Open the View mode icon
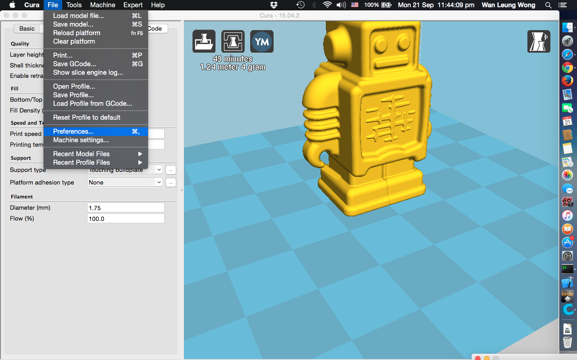Image resolution: width=577 pixels, height=360 pixels. click(x=539, y=41)
